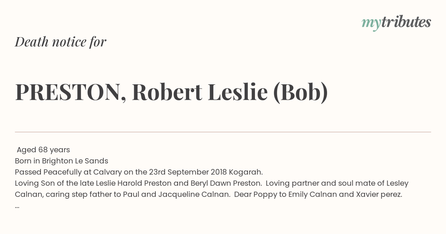Screen dimensions: 446x234
Task: Click the name PRESTON, Robert Leslie (Bob)
Action: 171,92
